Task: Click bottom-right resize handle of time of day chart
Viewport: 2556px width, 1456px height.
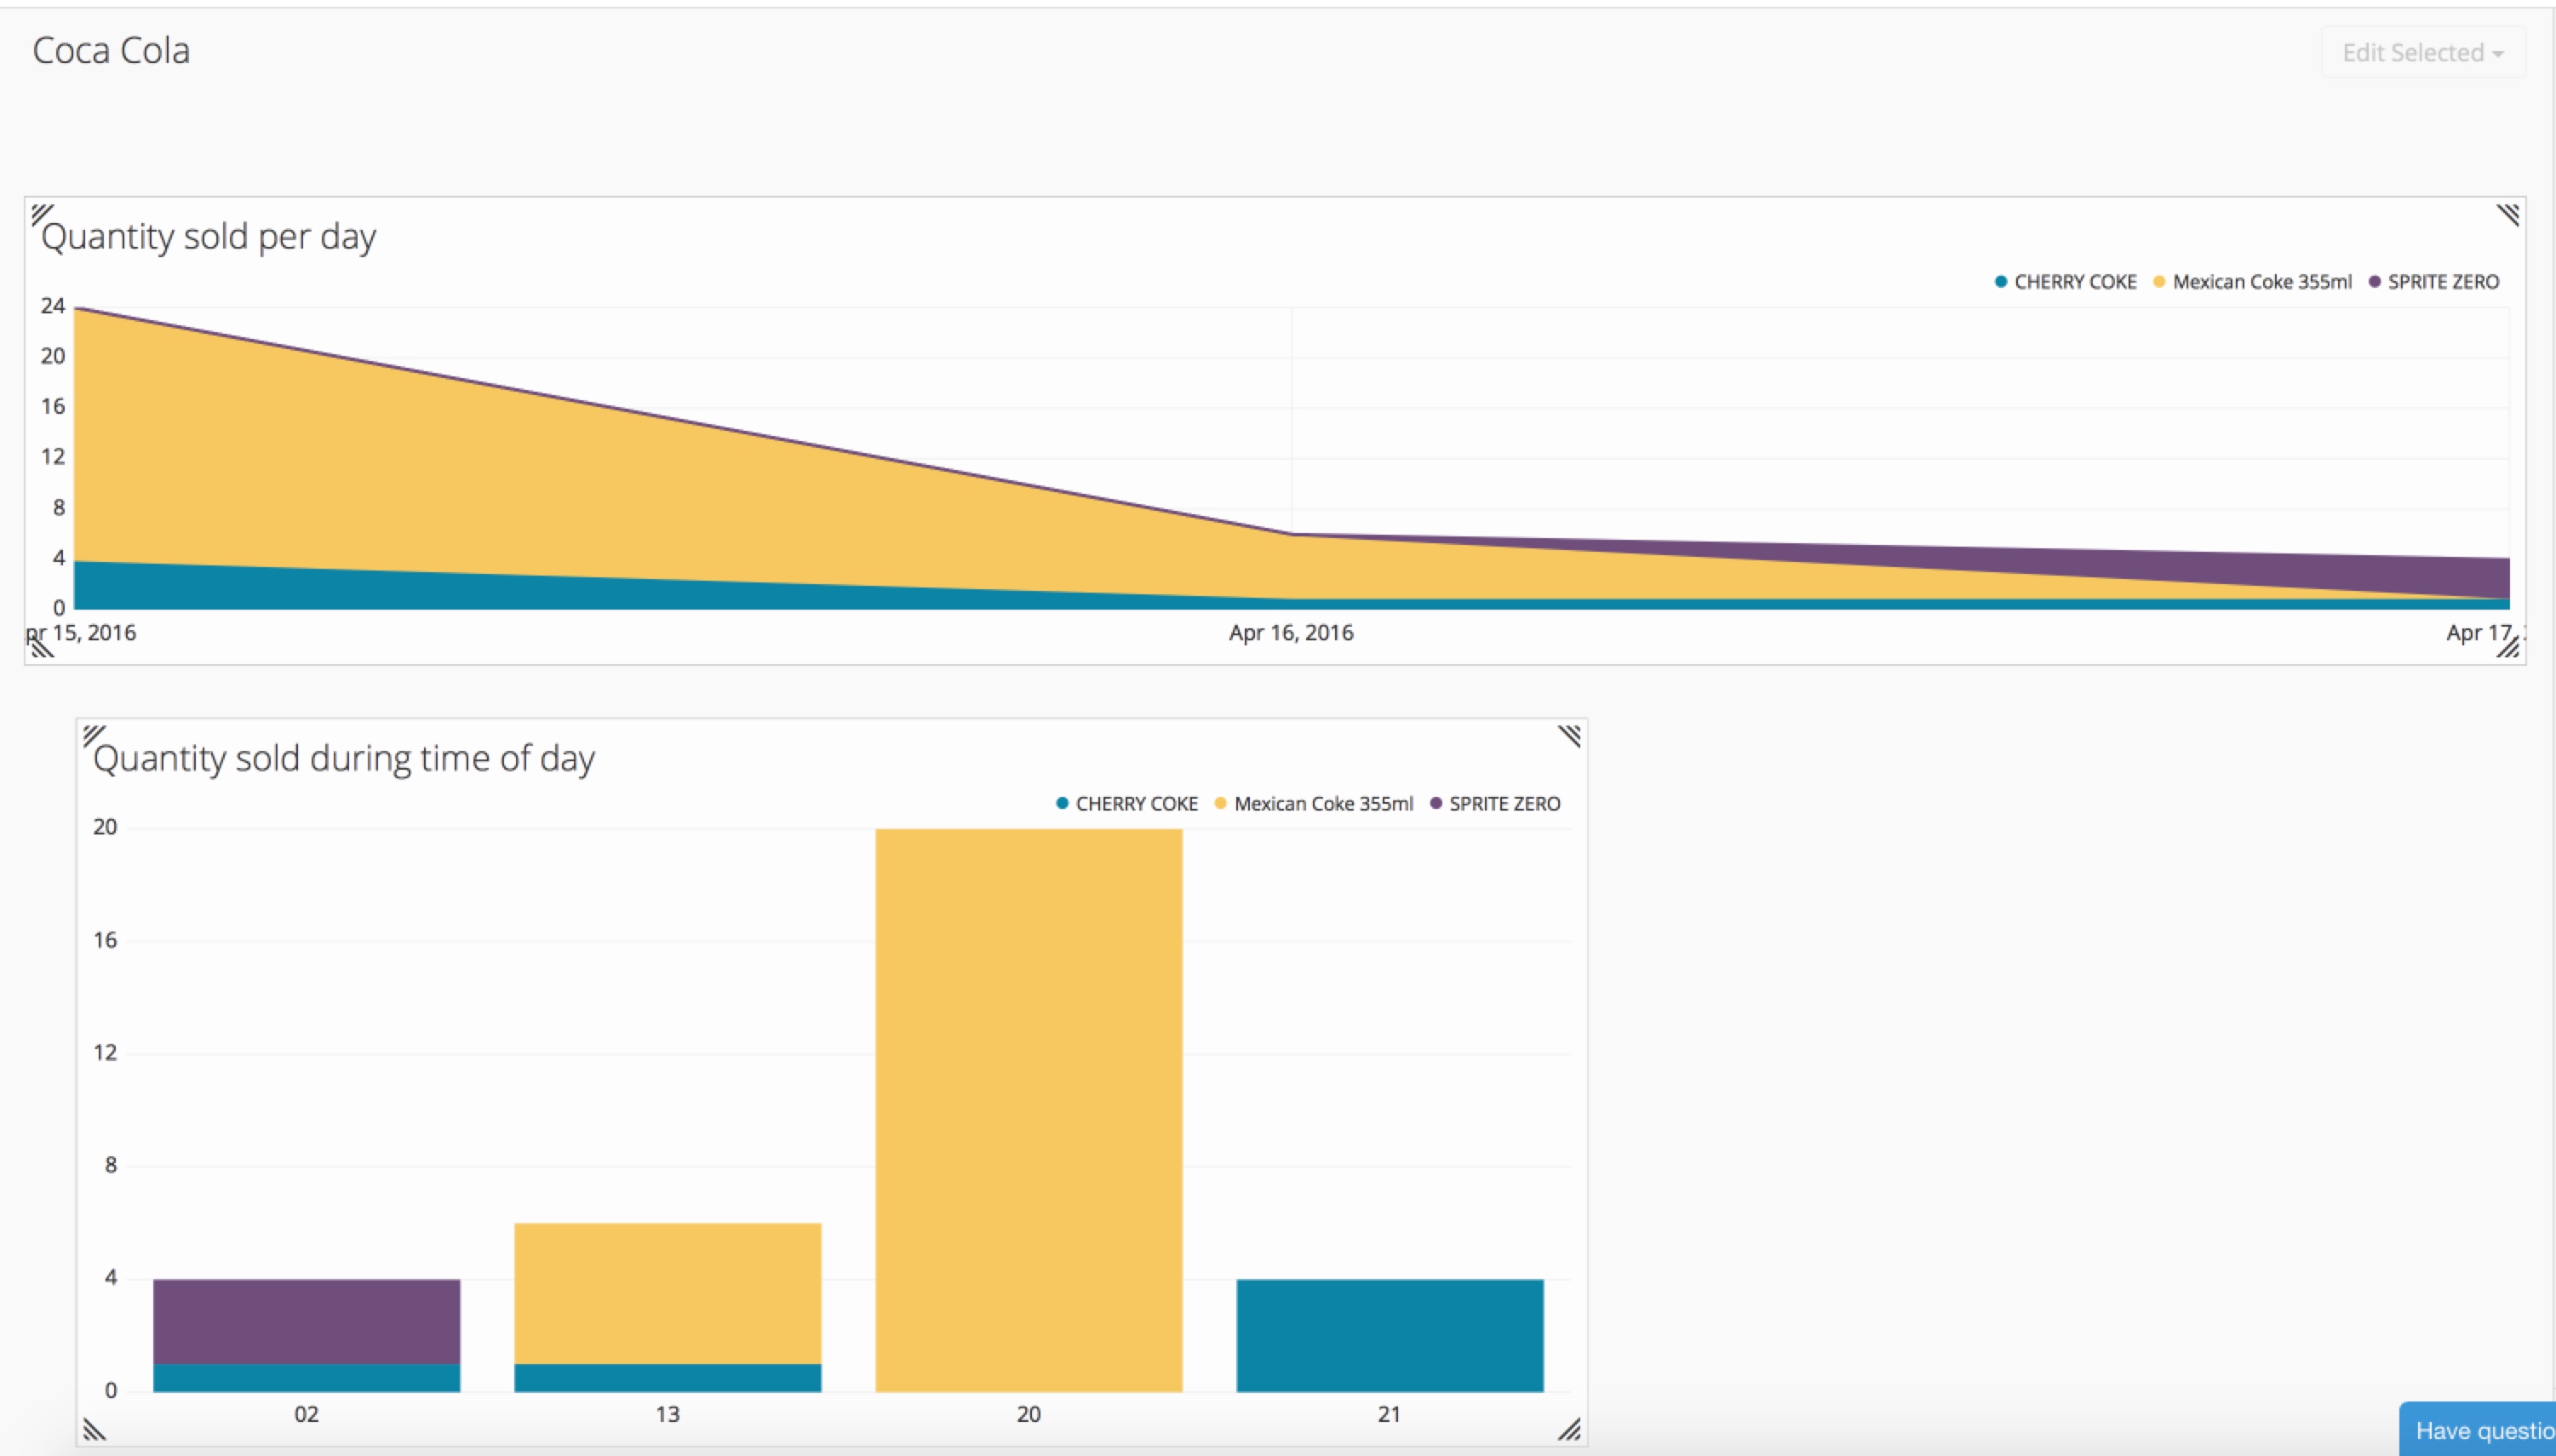Action: point(1569,1429)
